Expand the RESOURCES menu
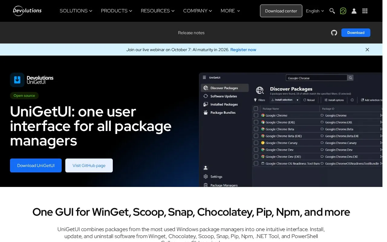Viewport: 387px width, 242px height. pyautogui.click(x=158, y=11)
